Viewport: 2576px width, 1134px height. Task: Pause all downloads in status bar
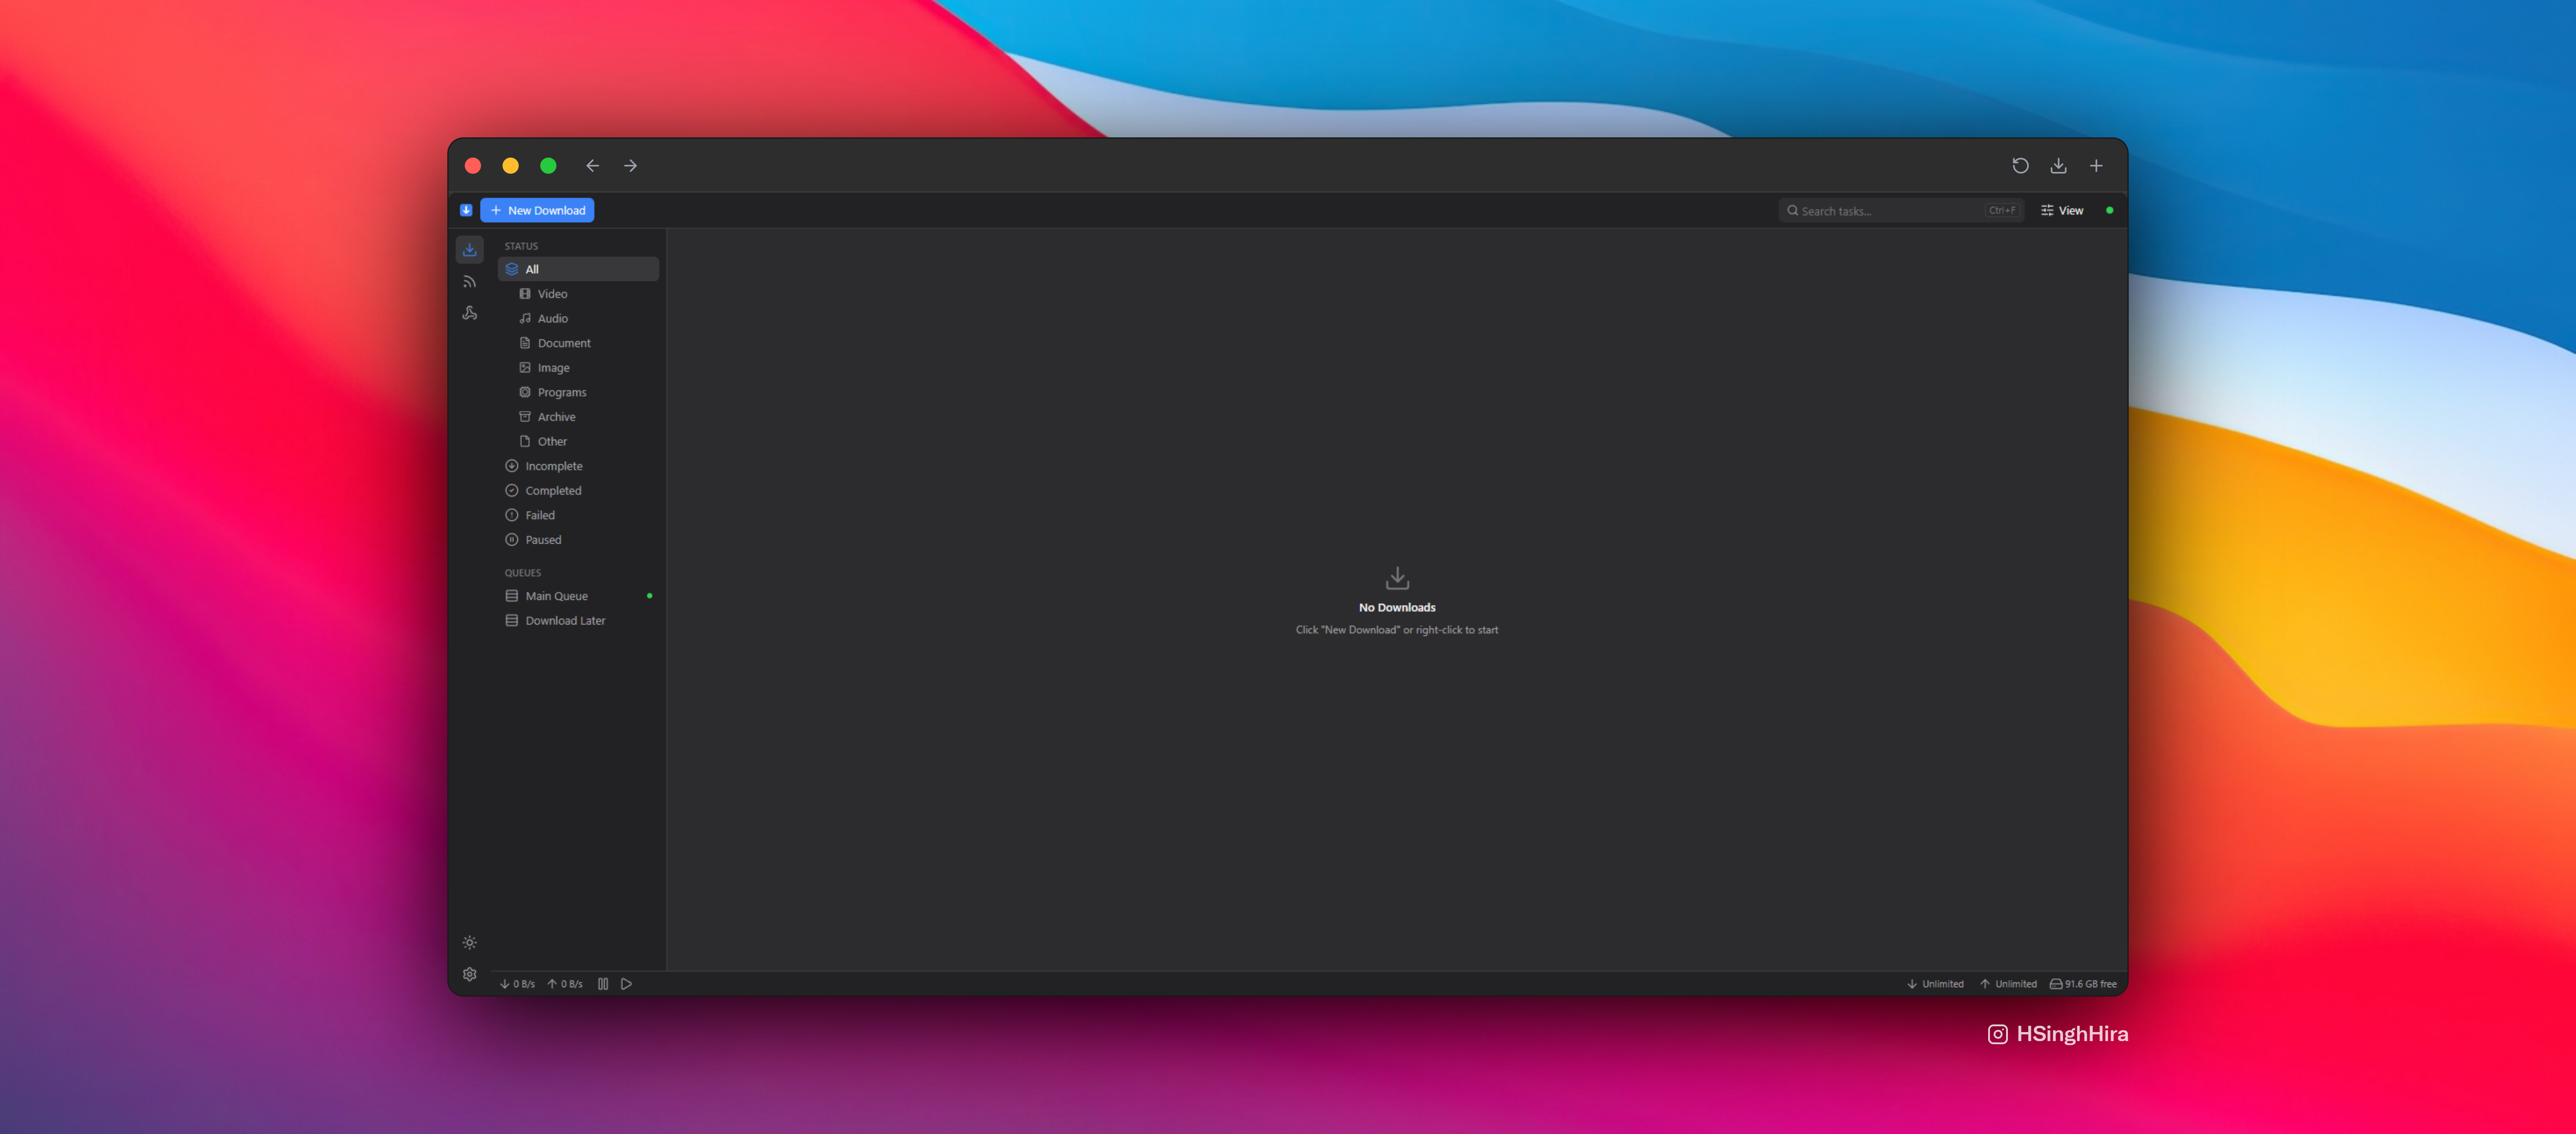point(603,984)
